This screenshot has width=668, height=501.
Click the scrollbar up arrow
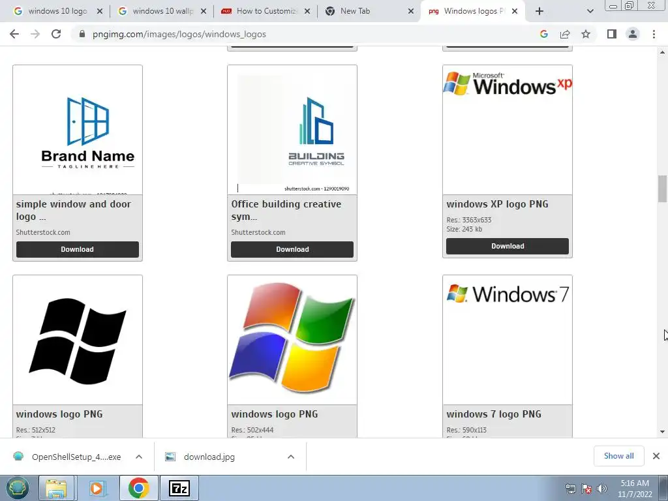pyautogui.click(x=662, y=52)
